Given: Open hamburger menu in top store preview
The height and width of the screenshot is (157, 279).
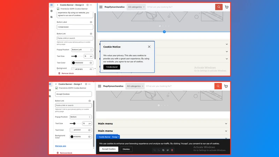Looking at the screenshot, I should point(101,7).
